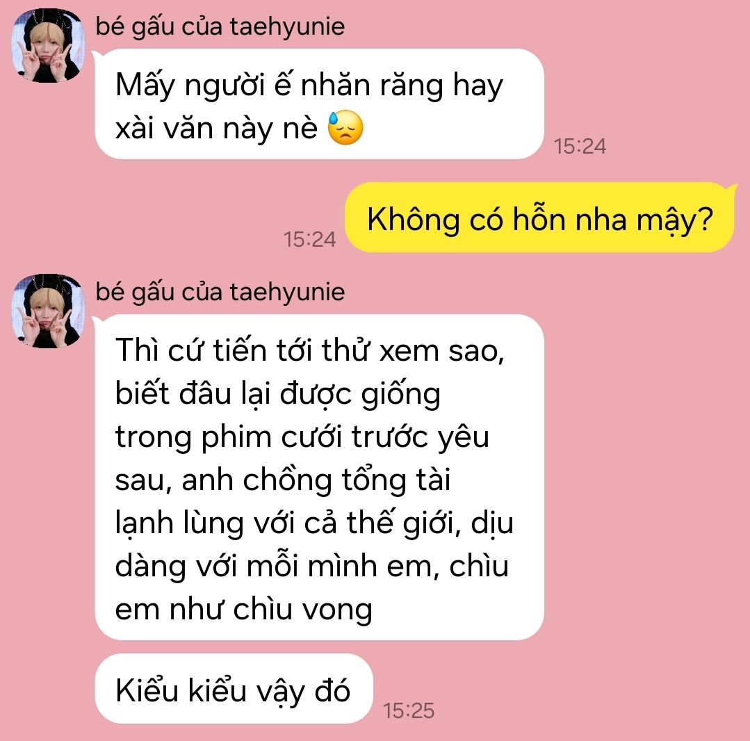This screenshot has width=750, height=741.
Task: Tap sender name above "Thì cứ tiến tới" message
Action: (220, 292)
